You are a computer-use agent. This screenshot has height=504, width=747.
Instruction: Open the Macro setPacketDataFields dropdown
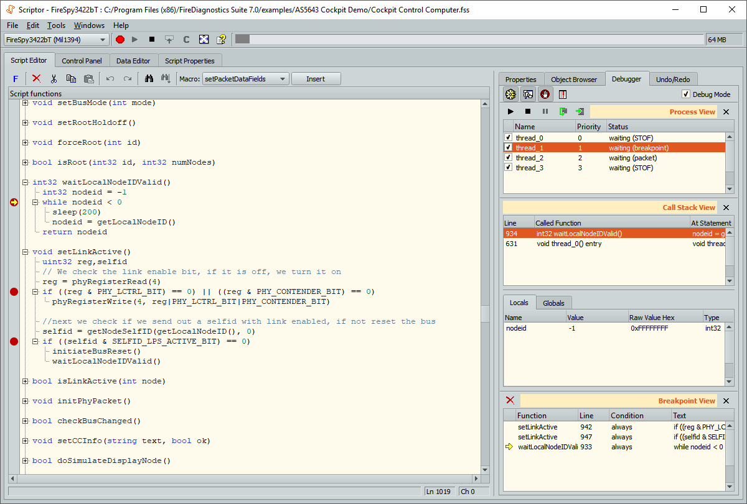pyautogui.click(x=246, y=79)
